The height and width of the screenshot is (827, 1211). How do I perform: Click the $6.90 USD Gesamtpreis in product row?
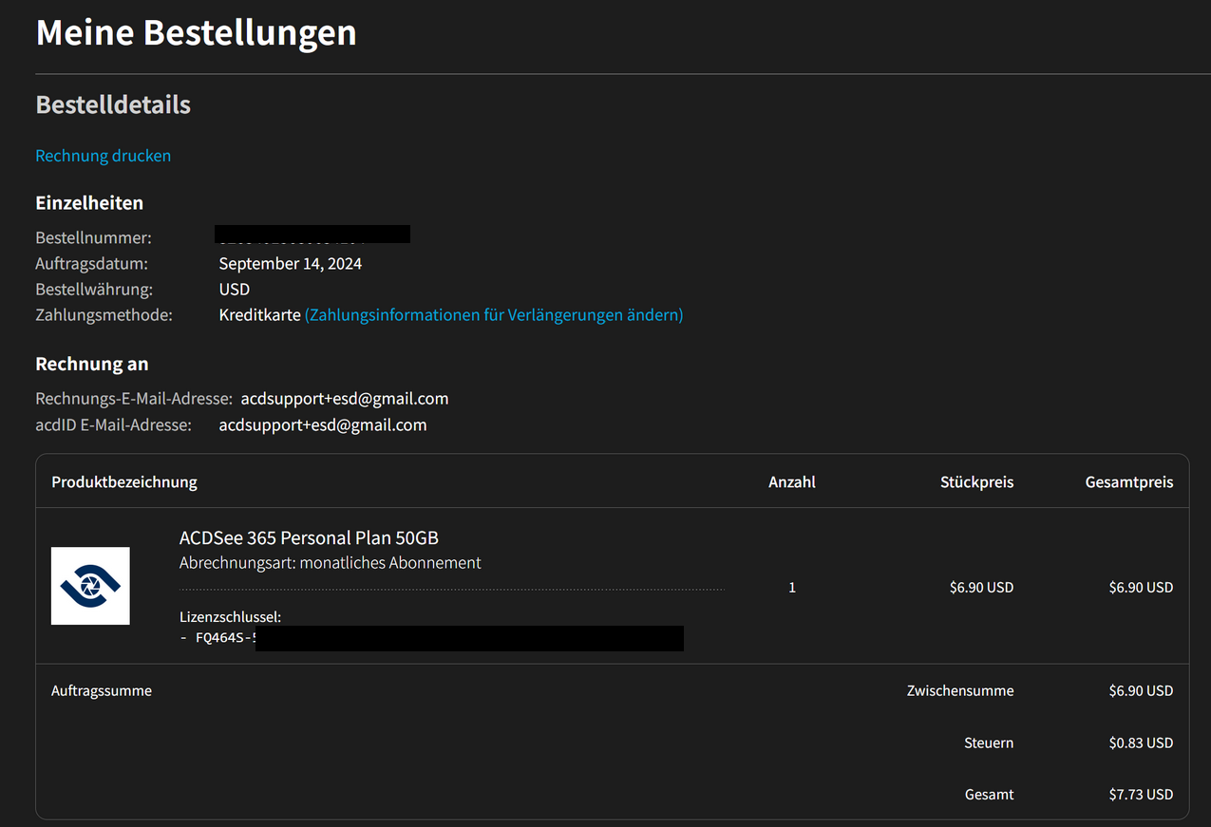coord(1141,588)
